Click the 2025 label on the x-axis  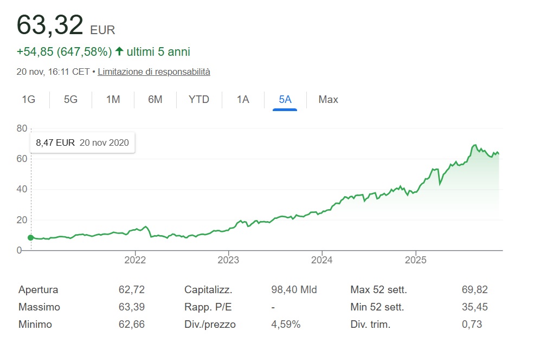click(x=415, y=260)
